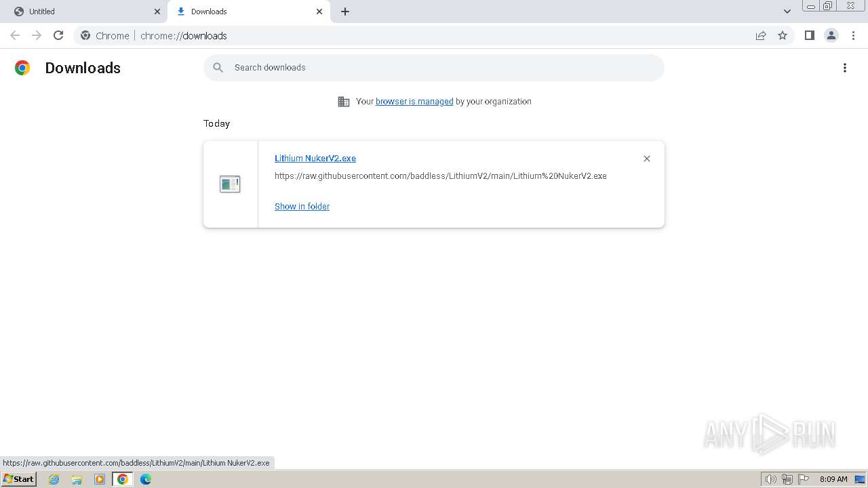Open the profile avatar icon
Viewport: 868px width, 488px height.
[831, 35]
